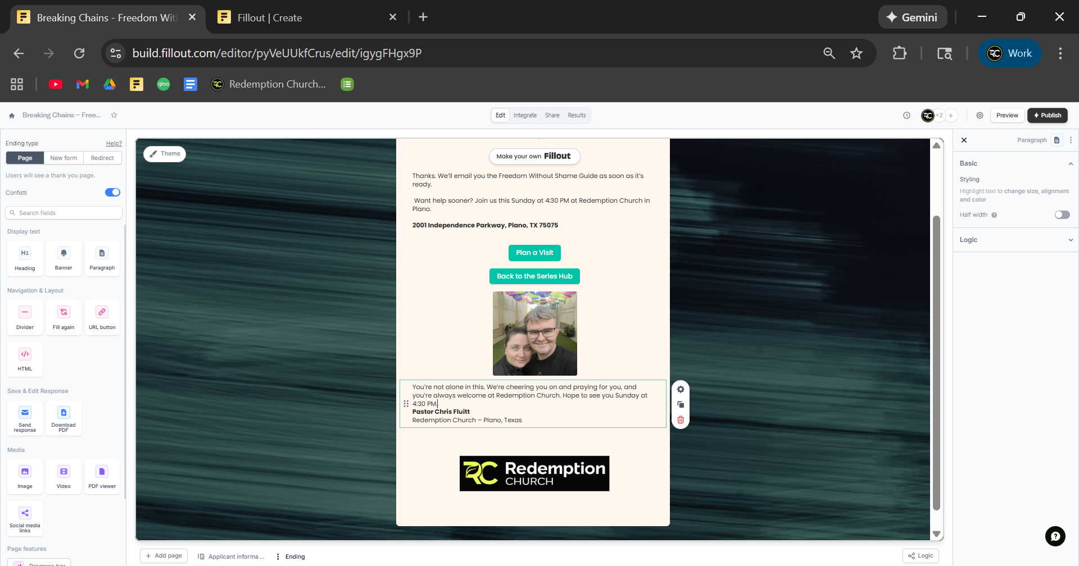
Task: Disable the Confetti toggle
Action: coord(112,193)
